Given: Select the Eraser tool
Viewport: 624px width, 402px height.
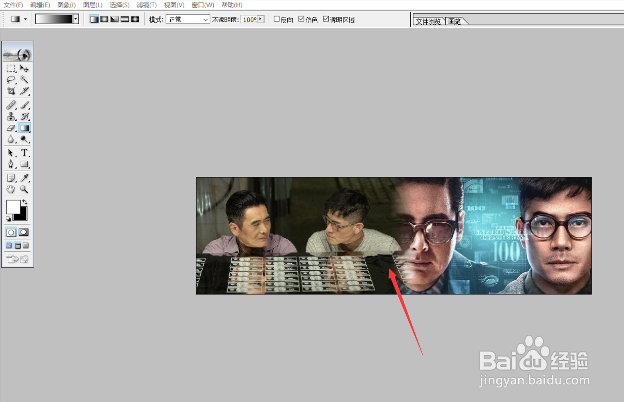Looking at the screenshot, I should click(11, 128).
